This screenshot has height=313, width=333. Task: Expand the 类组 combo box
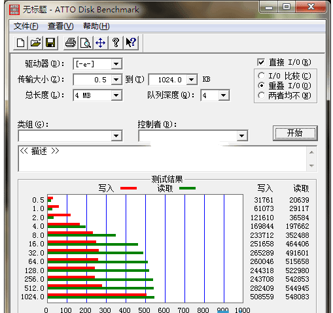[x=116, y=136]
